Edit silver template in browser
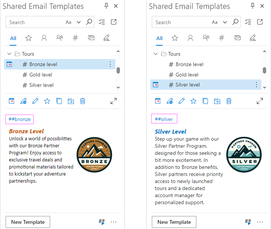271x229 pixels. coord(170,101)
